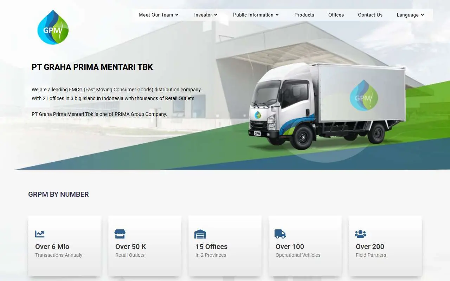Click the GRPM BY NUMBER heading
This screenshot has height=281, width=450.
(58, 194)
